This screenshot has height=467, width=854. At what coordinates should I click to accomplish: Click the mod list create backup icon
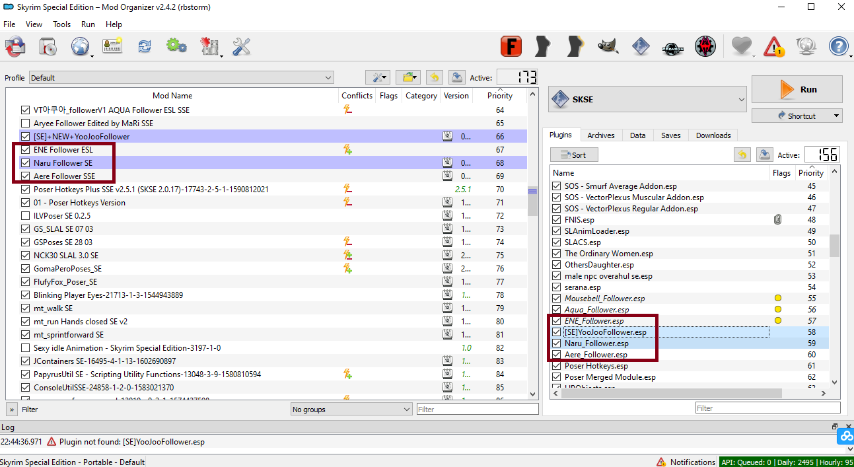[456, 77]
